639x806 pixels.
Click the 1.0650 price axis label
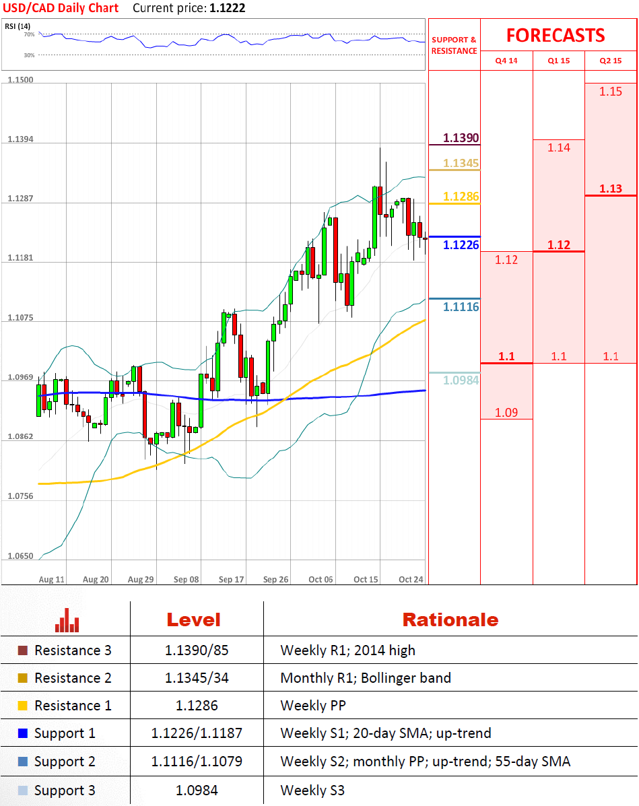[21, 556]
